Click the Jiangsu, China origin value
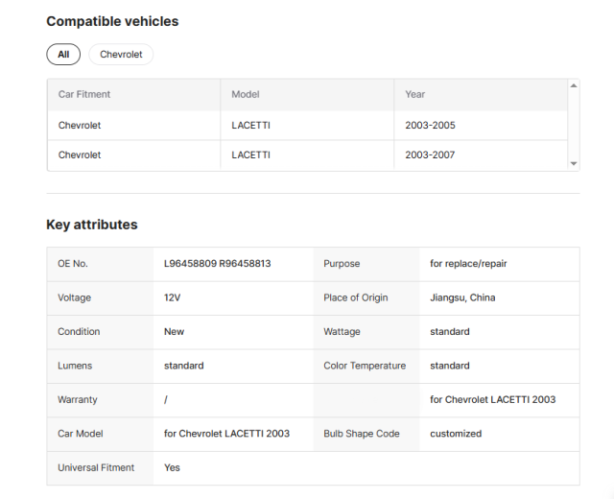This screenshot has width=614, height=499. click(x=462, y=297)
